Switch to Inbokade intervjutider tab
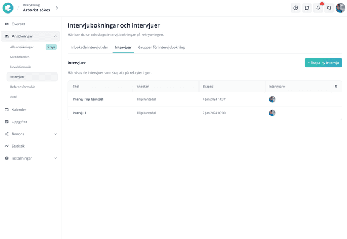The image size is (347, 239). click(x=89, y=48)
